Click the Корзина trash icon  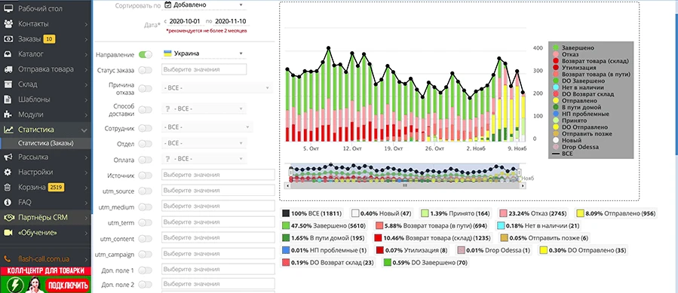point(8,187)
